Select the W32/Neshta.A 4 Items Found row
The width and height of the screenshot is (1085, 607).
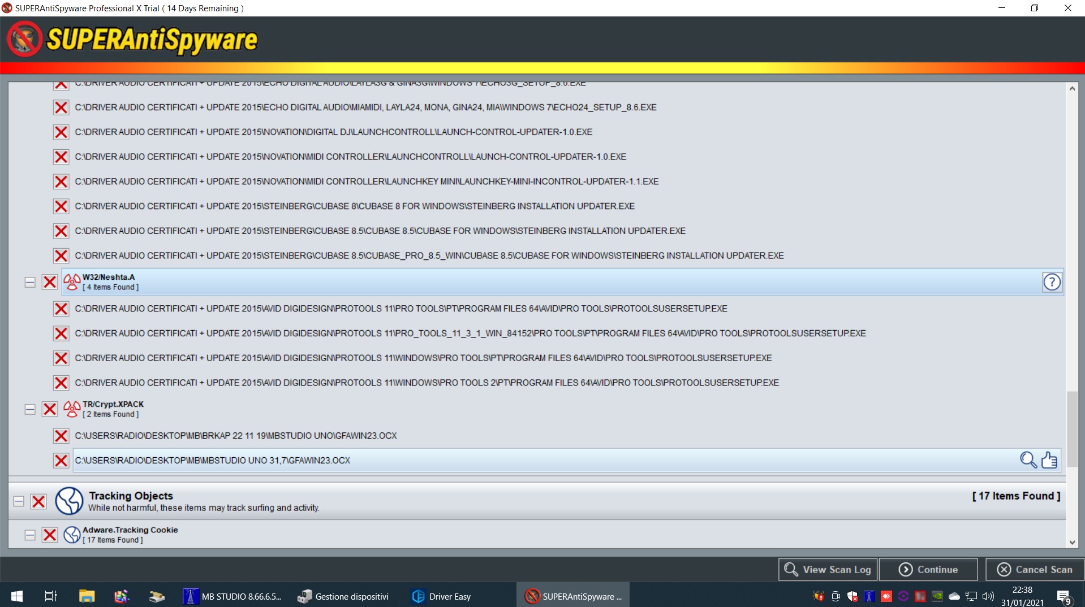[x=562, y=282]
